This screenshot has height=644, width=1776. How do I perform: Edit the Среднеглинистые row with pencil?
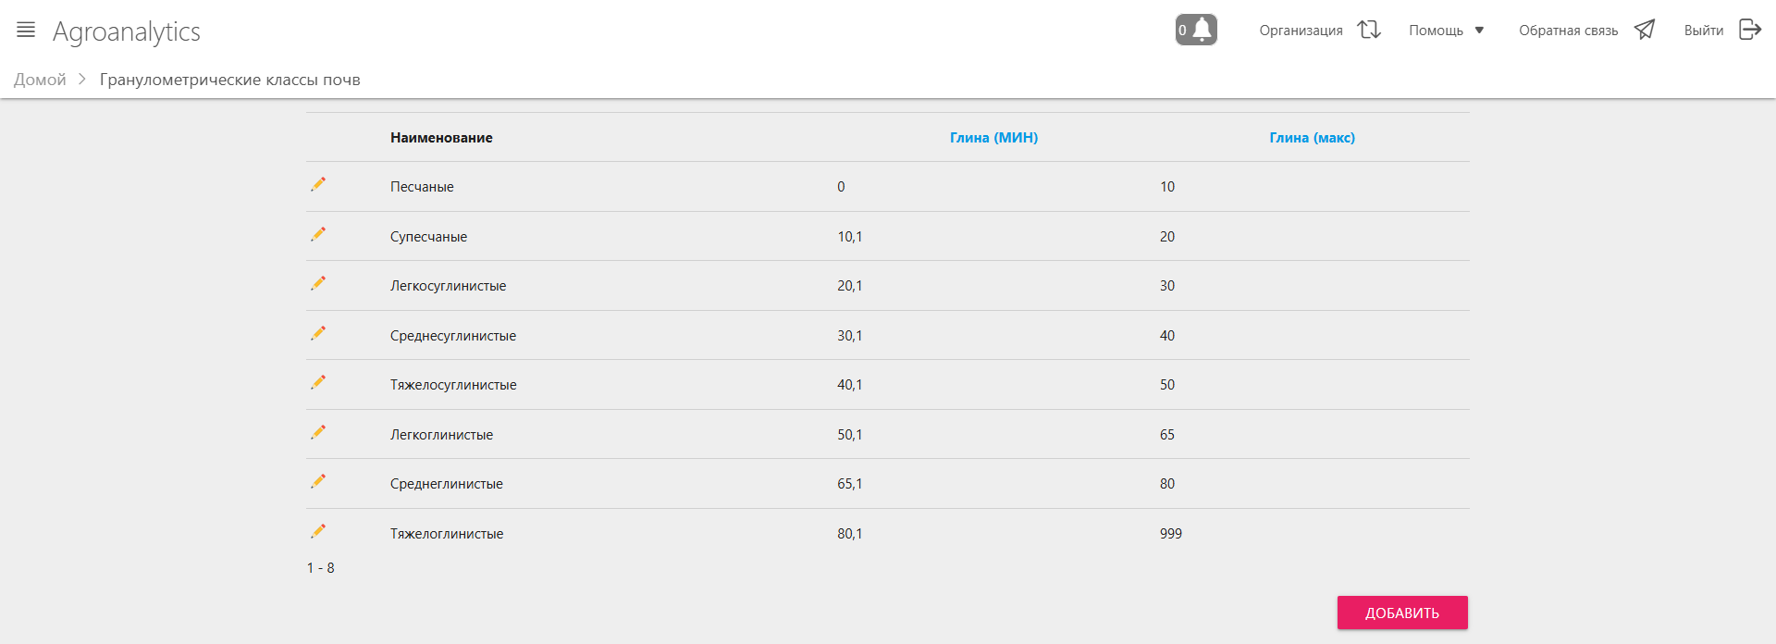(318, 481)
